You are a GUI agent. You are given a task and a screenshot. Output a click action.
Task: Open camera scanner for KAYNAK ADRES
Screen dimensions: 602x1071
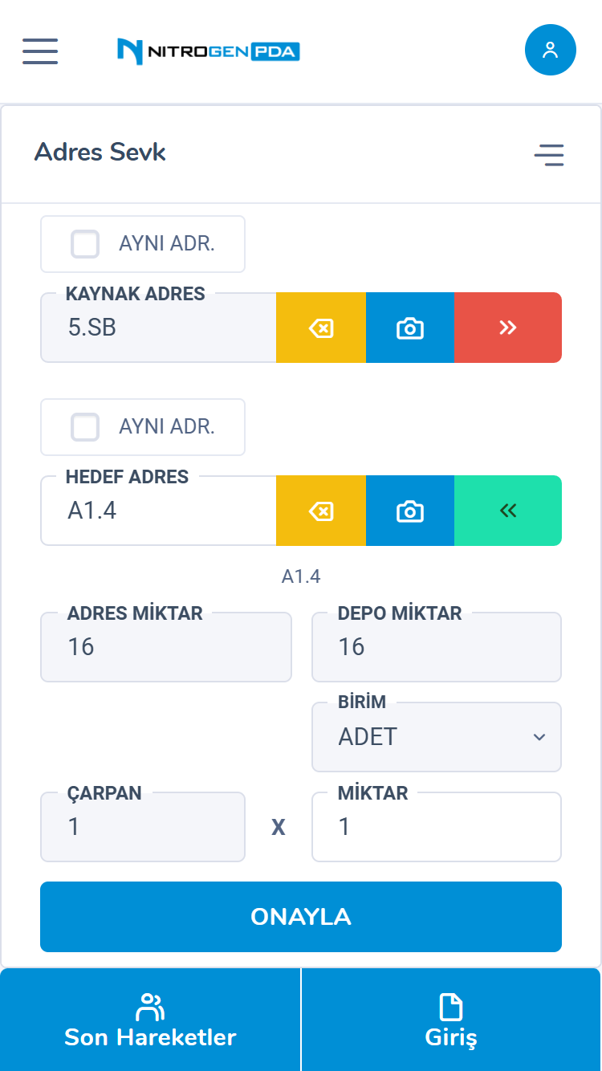[x=410, y=328]
